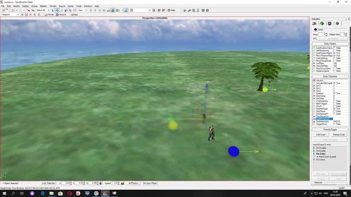Click the red X delete icon

[31, 15]
